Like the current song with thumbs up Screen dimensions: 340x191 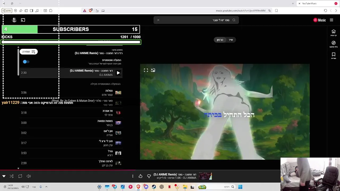pos(141,176)
